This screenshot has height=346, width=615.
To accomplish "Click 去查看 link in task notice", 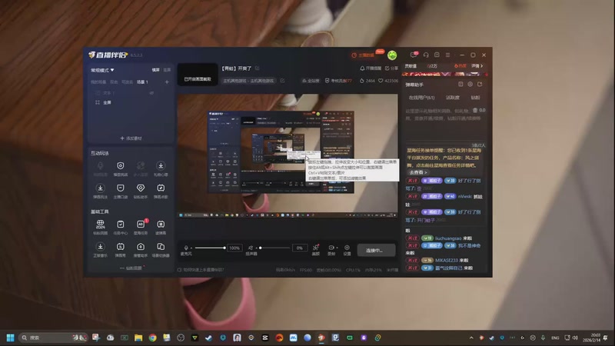I will click(x=418, y=172).
